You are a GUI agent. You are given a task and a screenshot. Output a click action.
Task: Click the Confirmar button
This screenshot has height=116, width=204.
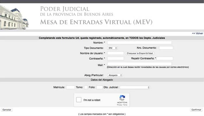[196, 110]
